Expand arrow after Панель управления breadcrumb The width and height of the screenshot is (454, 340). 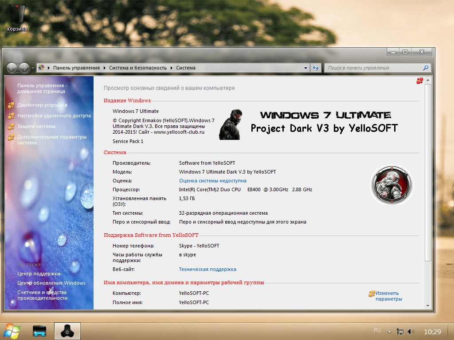[x=104, y=68]
